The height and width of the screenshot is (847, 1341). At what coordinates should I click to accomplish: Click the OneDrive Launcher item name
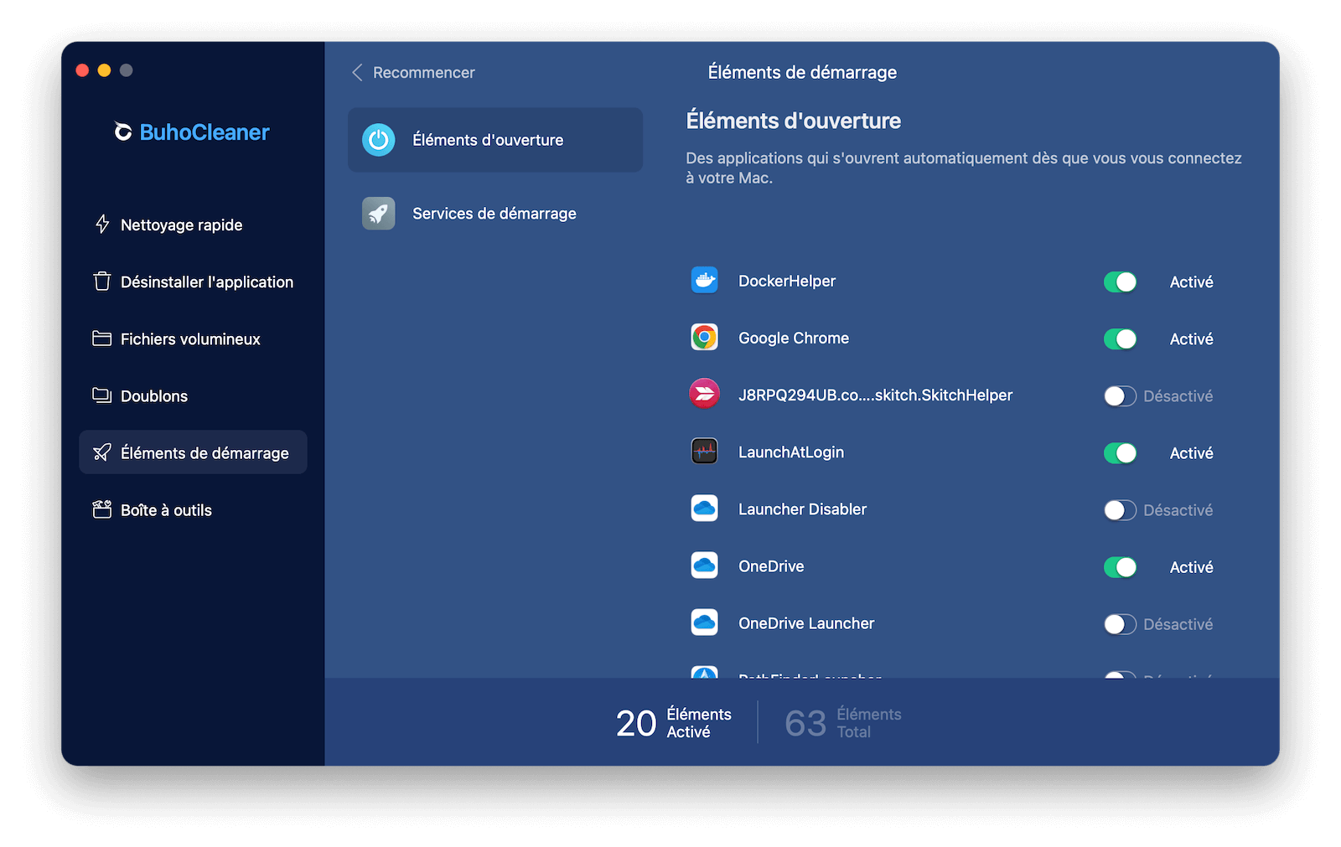[806, 623]
